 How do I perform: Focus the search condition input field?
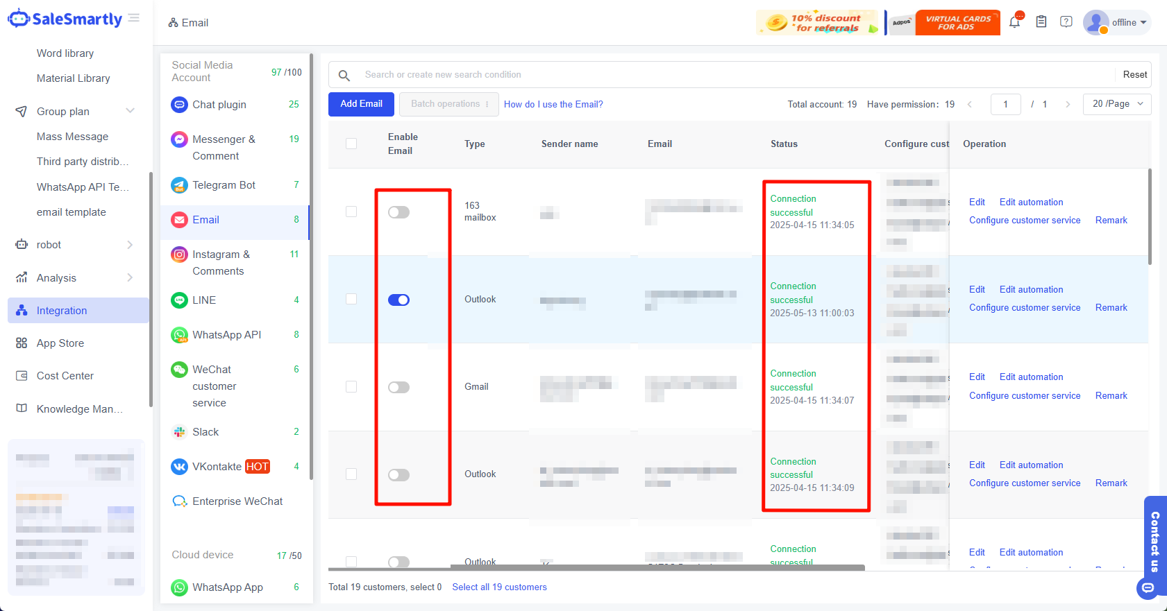click(x=736, y=75)
